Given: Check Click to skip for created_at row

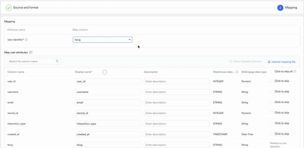Looking at the screenshot, I should pyautogui.click(x=272, y=134).
